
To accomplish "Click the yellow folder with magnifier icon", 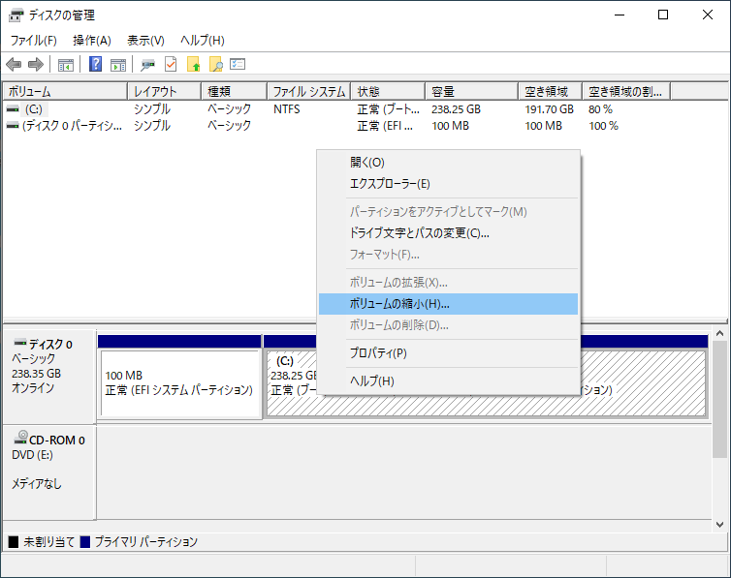I will tap(216, 65).
